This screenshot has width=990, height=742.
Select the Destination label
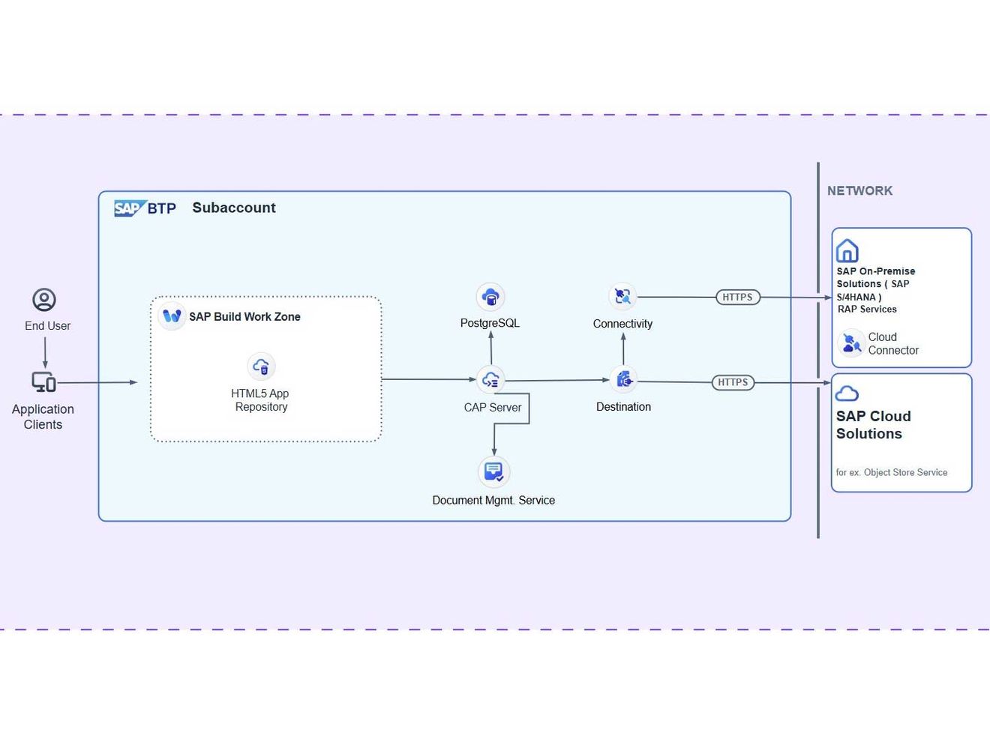click(x=623, y=407)
